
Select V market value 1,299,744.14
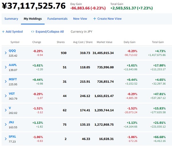[x=104, y=110]
